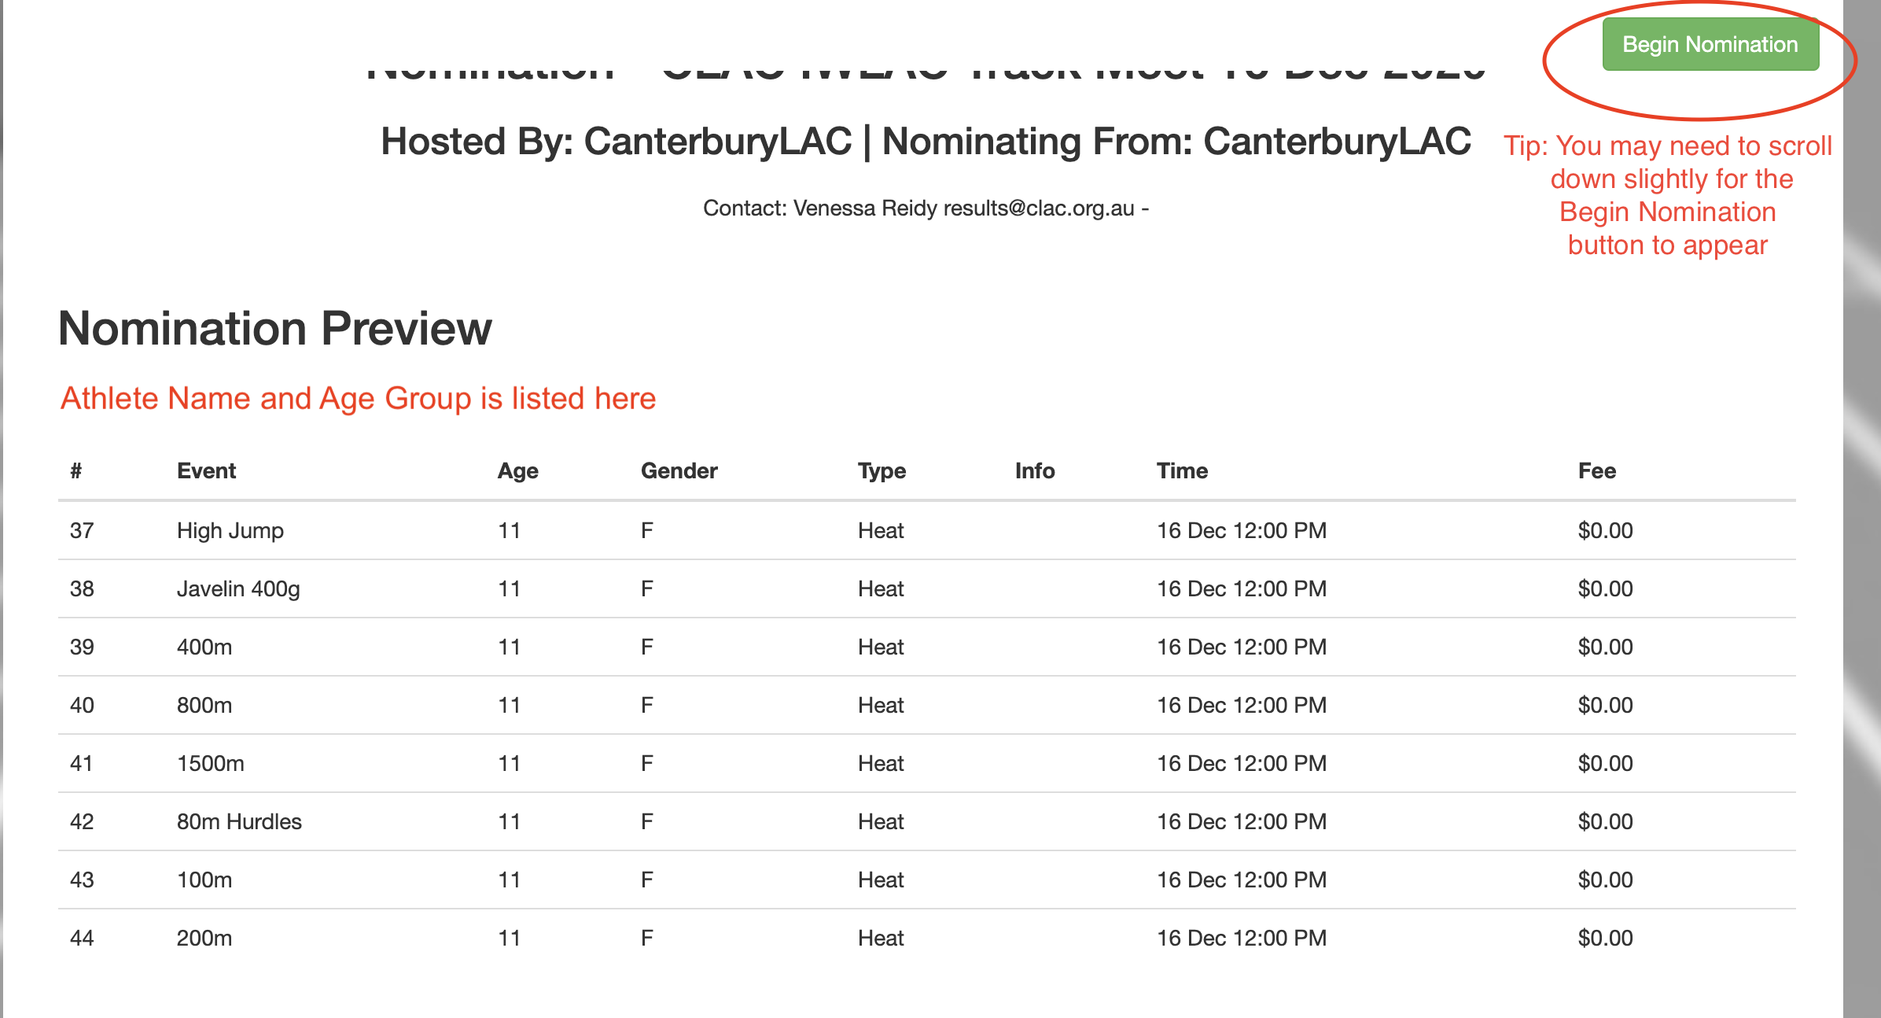Image resolution: width=1881 pixels, height=1018 pixels.
Task: Select the Javelin 400g event row
Action: 926,588
